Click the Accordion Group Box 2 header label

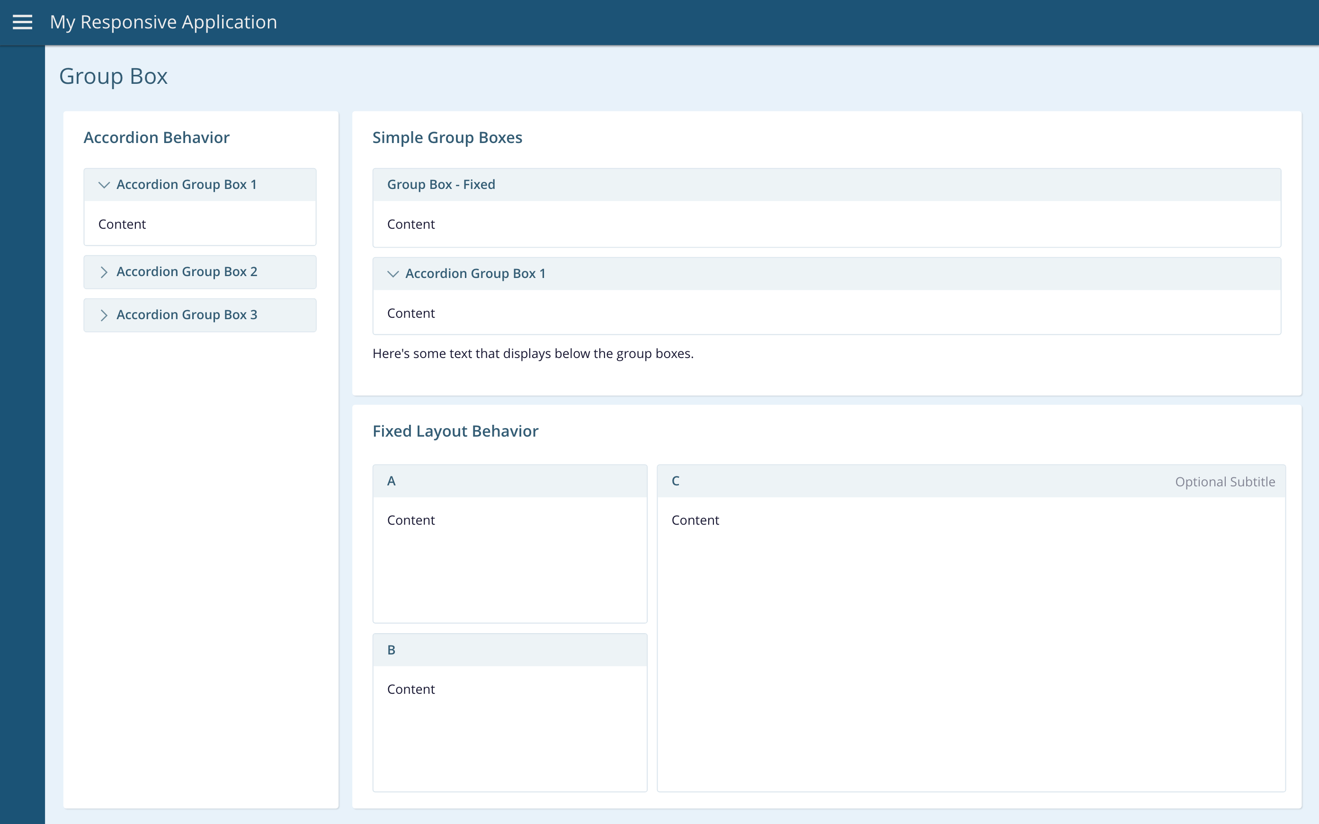click(187, 272)
